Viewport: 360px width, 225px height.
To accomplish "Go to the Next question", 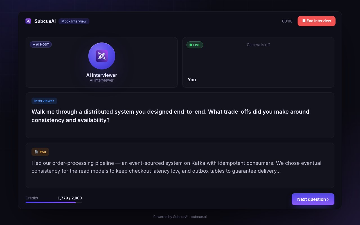I will (313, 199).
